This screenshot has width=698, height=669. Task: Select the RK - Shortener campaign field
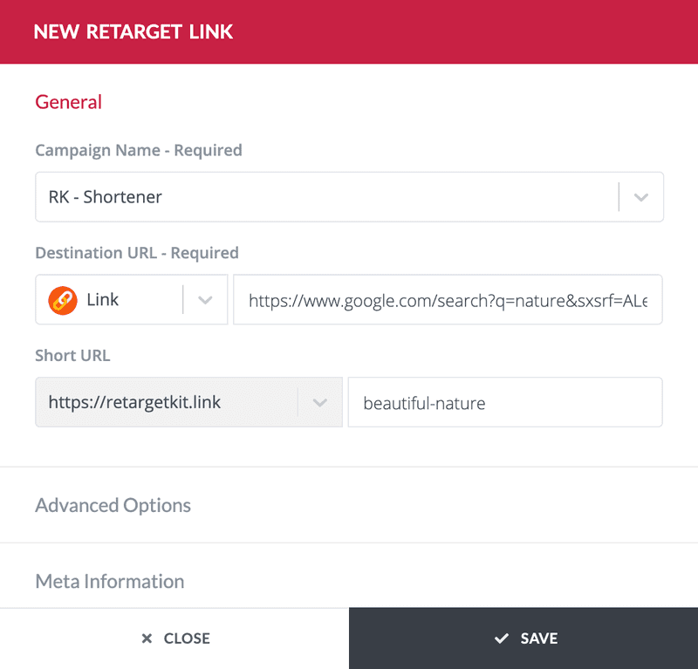click(350, 197)
